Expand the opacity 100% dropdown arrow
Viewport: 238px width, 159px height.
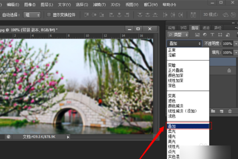click(236, 43)
